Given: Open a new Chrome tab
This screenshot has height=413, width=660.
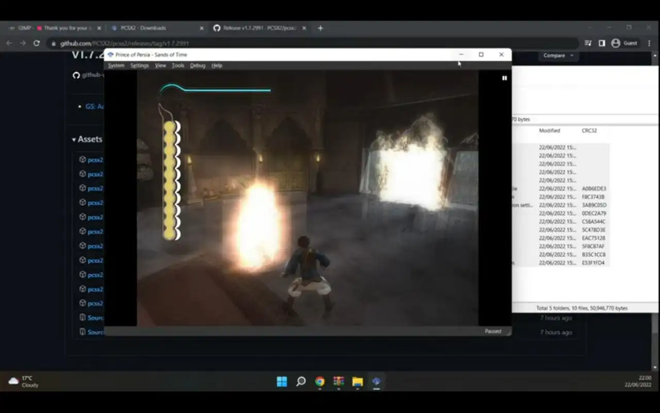Looking at the screenshot, I should click(320, 28).
